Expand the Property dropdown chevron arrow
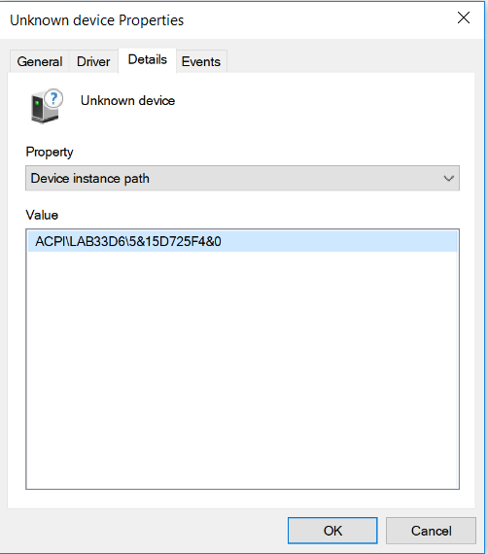 click(x=448, y=179)
